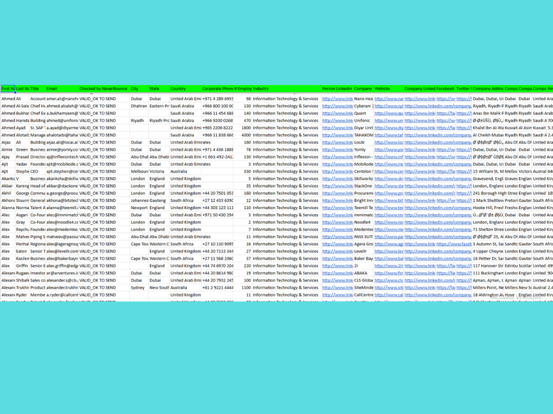Click the employee count cell 1100

tap(243, 288)
